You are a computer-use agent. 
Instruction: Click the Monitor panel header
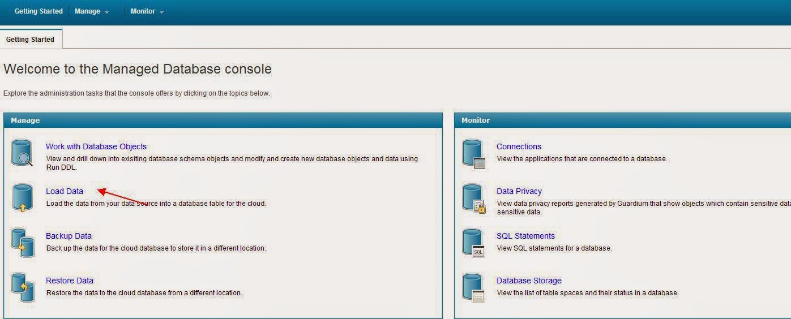(623, 120)
